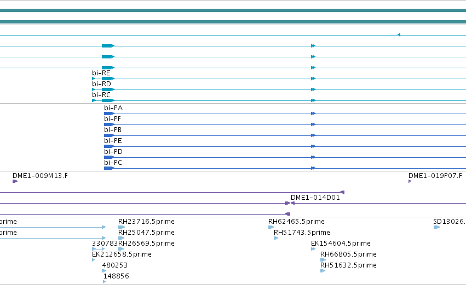Click the EK212658.5prime arrow glyph

[x=94, y=260]
